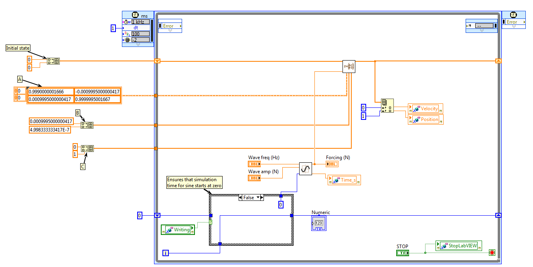This screenshot has width=533, height=267.
Task: Click the Numeric indicator terminal
Action: [319, 223]
